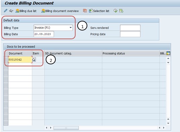Click the Billing Date field
Viewport: 180px width, 132px height.
click(44, 34)
